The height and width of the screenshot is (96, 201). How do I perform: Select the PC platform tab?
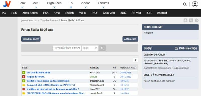tap(4, 13)
